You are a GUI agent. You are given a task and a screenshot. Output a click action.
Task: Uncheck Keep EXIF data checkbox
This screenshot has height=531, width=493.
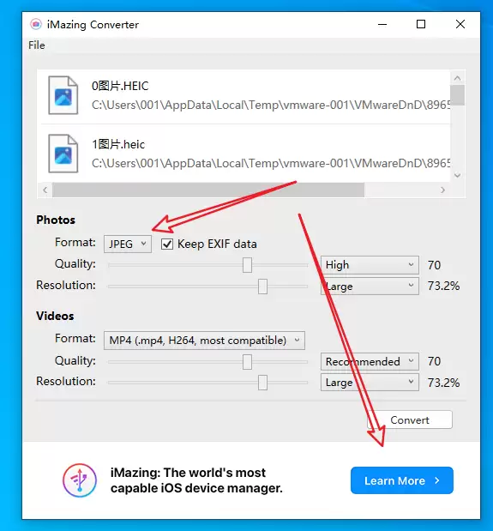pos(167,244)
